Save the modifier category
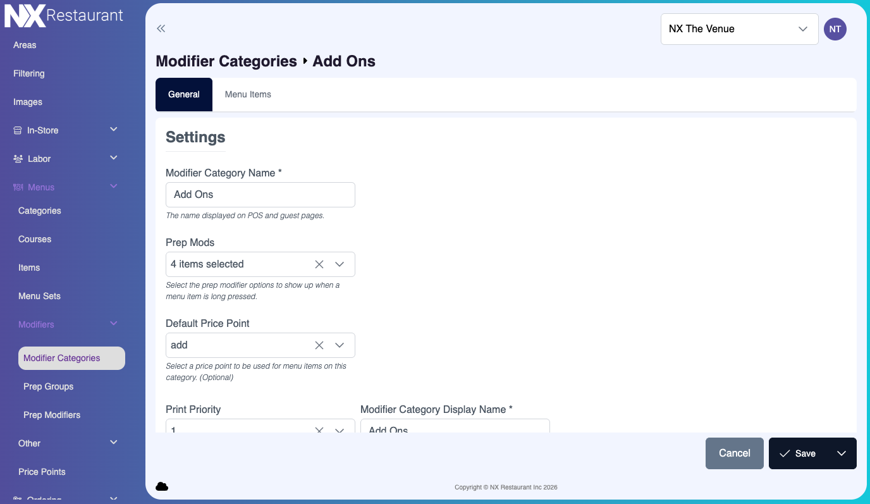 point(798,453)
